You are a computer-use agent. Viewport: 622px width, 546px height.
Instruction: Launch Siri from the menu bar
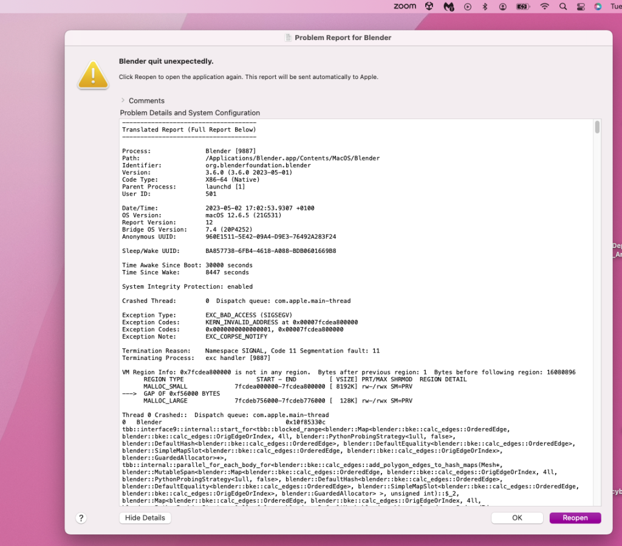click(x=598, y=7)
